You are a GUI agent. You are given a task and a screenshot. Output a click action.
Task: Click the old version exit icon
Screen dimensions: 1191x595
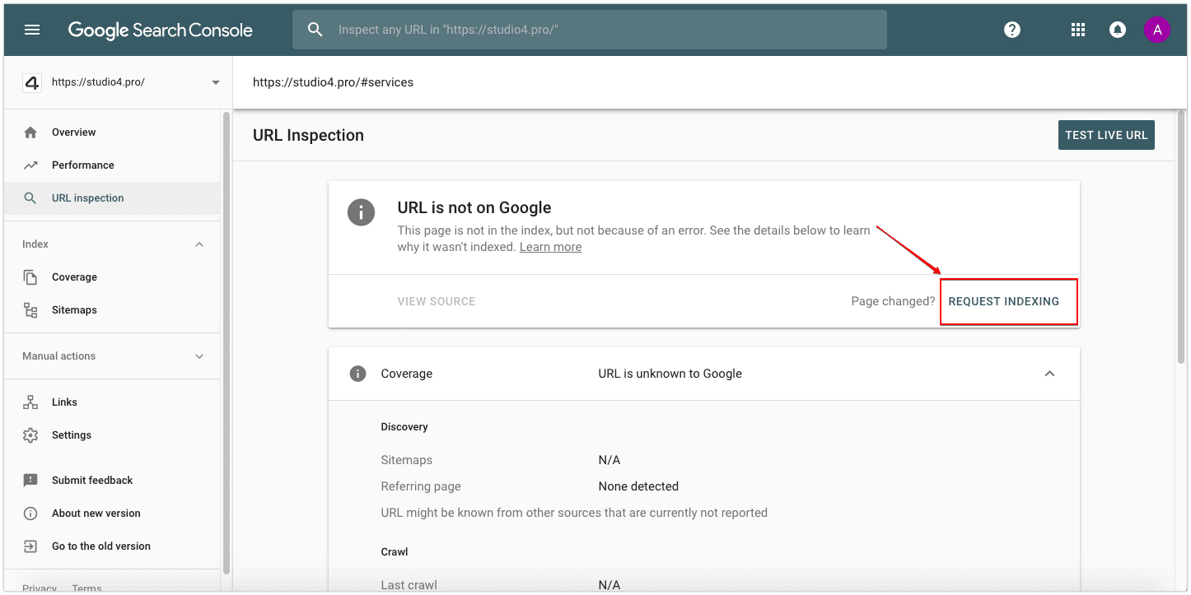coord(30,546)
